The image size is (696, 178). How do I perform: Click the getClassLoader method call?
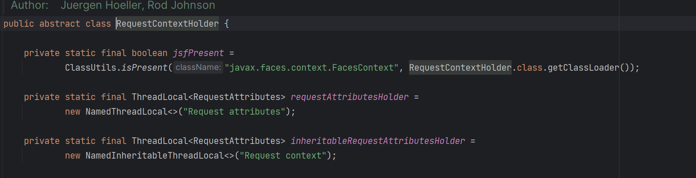click(x=583, y=68)
